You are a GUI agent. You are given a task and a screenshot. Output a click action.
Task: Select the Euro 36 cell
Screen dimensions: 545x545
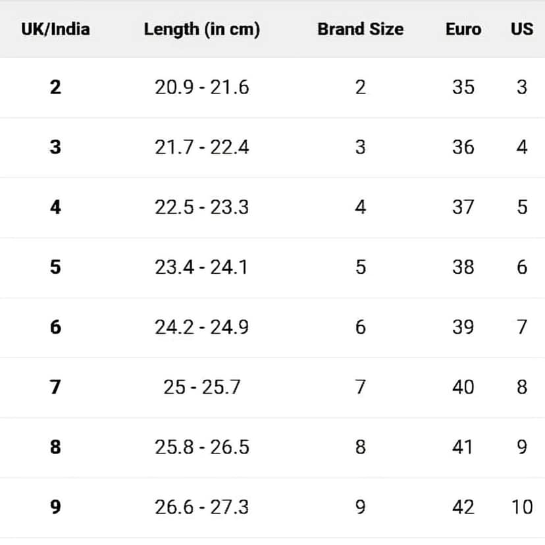click(463, 147)
